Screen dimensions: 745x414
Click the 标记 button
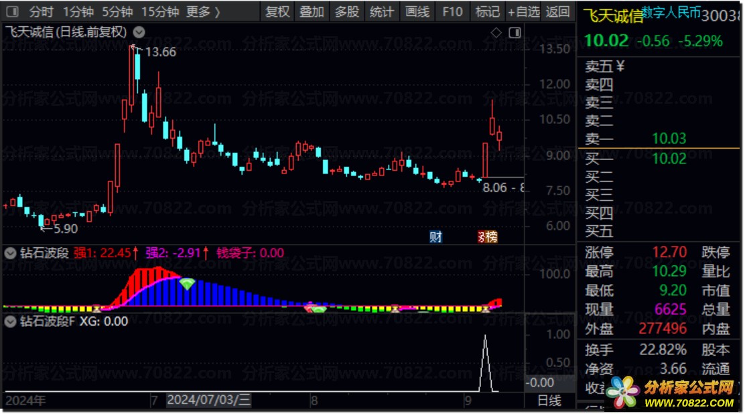pyautogui.click(x=488, y=11)
